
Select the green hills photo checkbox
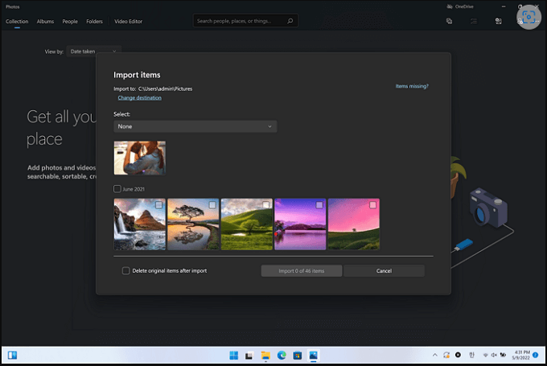(x=265, y=205)
